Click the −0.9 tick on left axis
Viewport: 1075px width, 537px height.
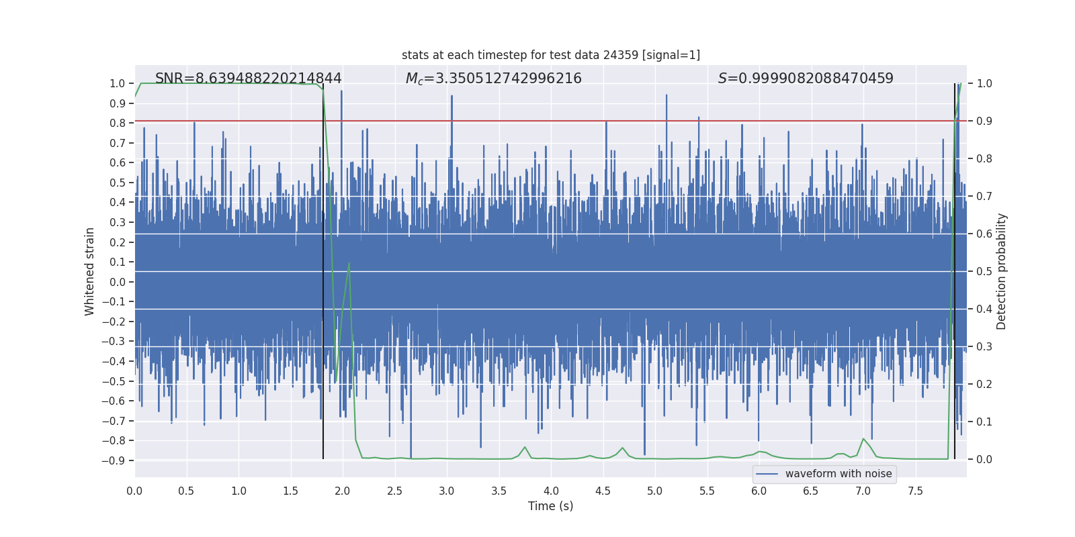coord(114,460)
